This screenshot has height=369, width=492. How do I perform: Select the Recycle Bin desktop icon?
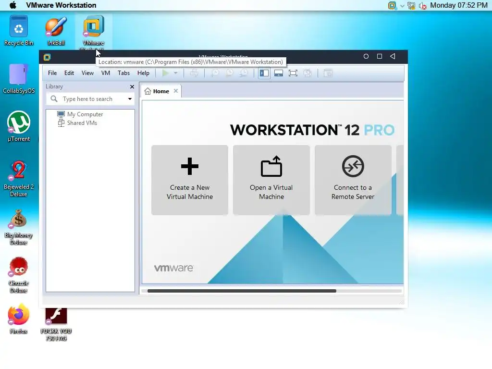point(19,31)
